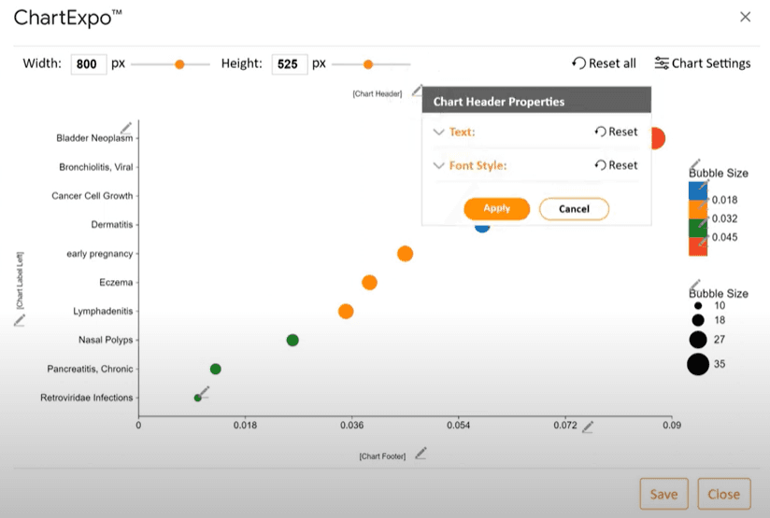Click the 0.018 legend value
This screenshot has height=518, width=770.
click(x=724, y=200)
